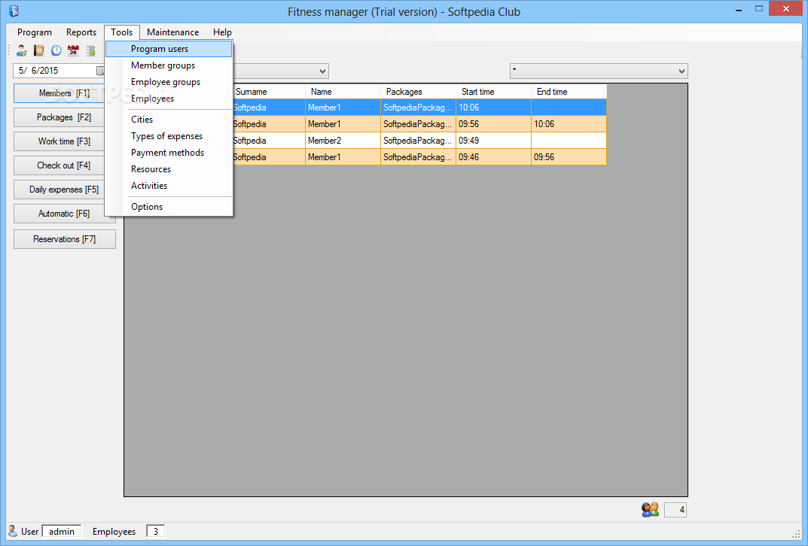
Task: Click the member count field showing 4
Action: tap(675, 510)
